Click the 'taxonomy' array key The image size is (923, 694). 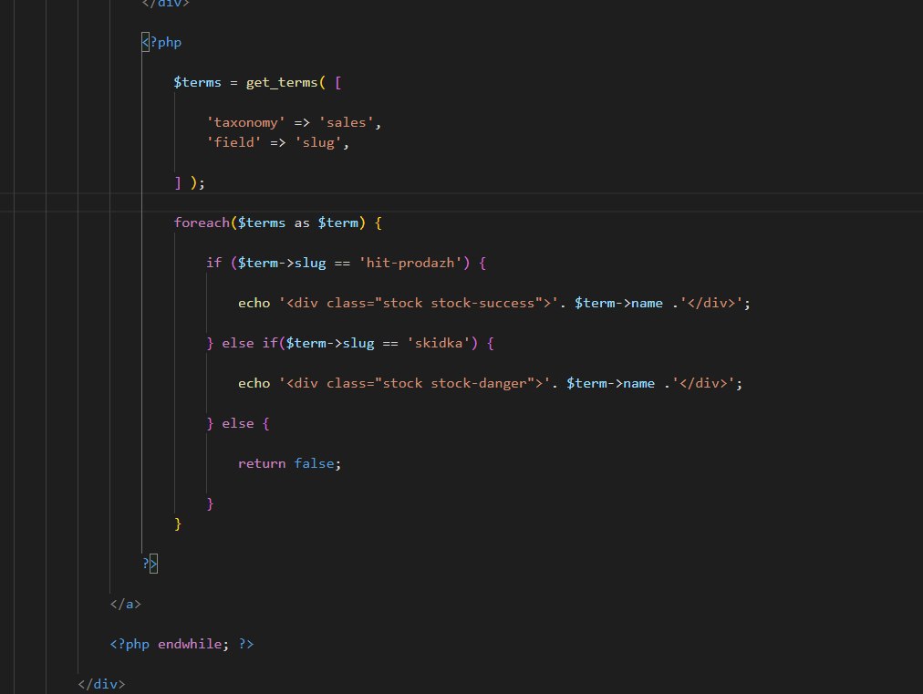(x=245, y=122)
